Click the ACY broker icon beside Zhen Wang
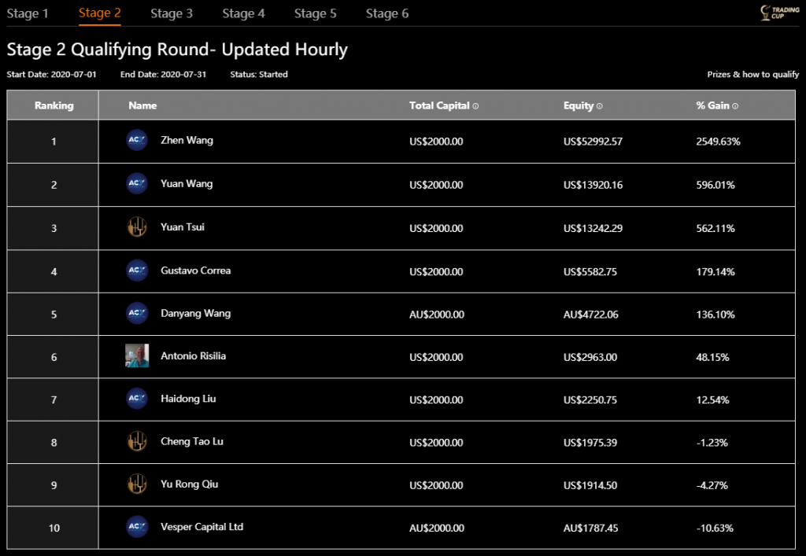 pyautogui.click(x=136, y=140)
